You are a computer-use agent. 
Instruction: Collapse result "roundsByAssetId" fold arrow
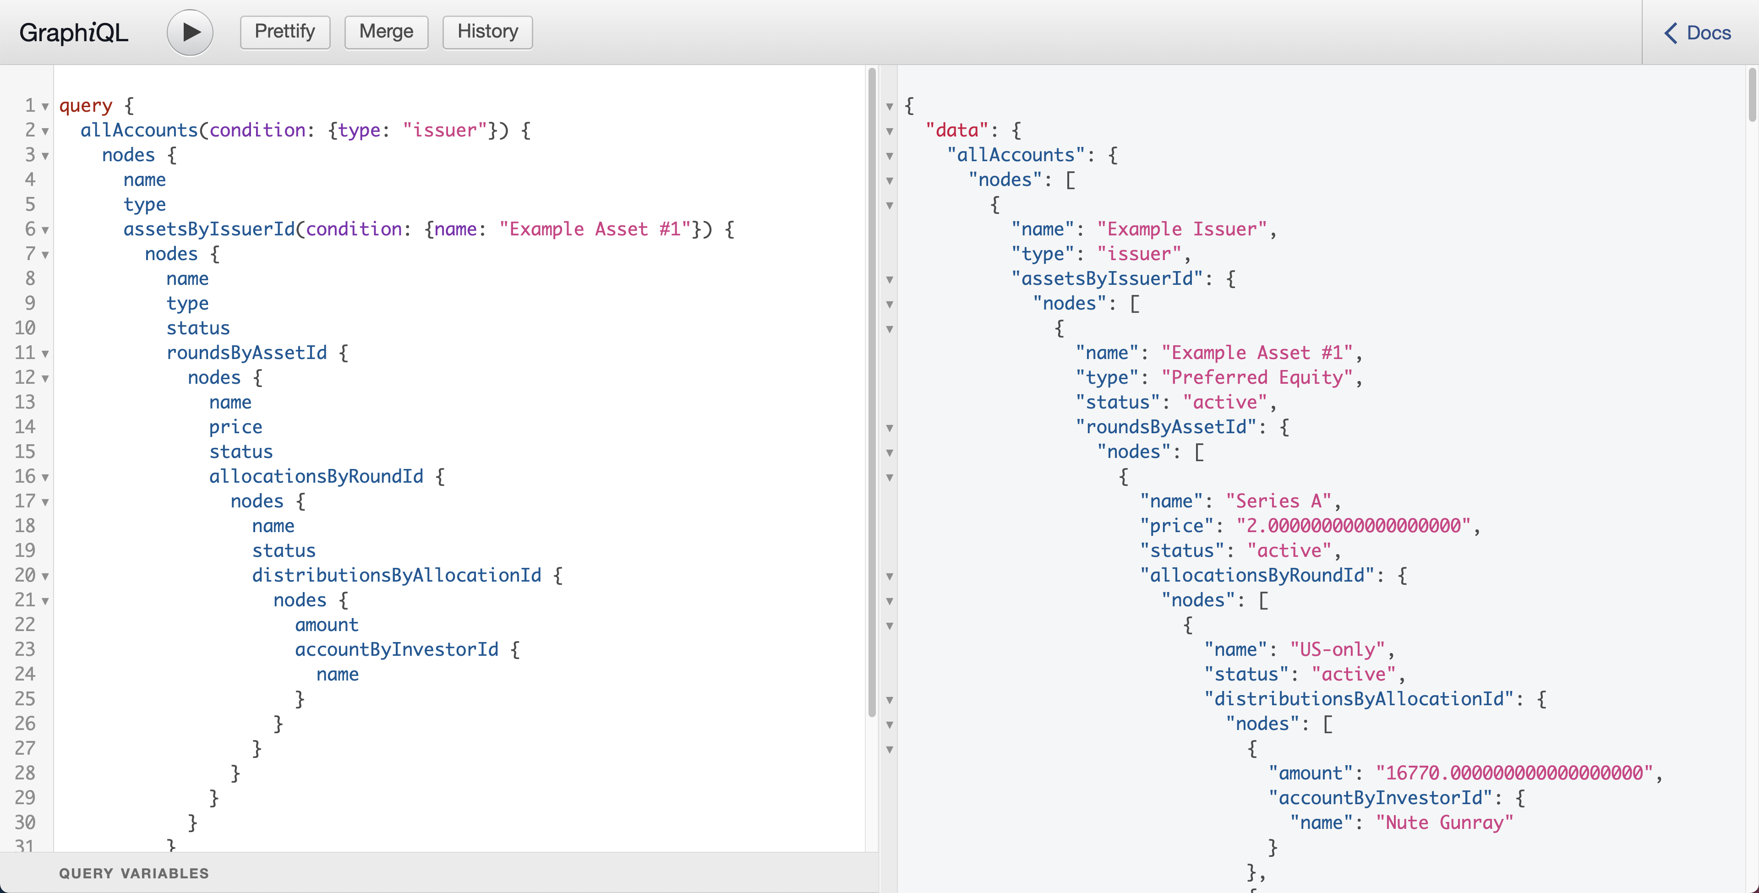click(x=889, y=428)
